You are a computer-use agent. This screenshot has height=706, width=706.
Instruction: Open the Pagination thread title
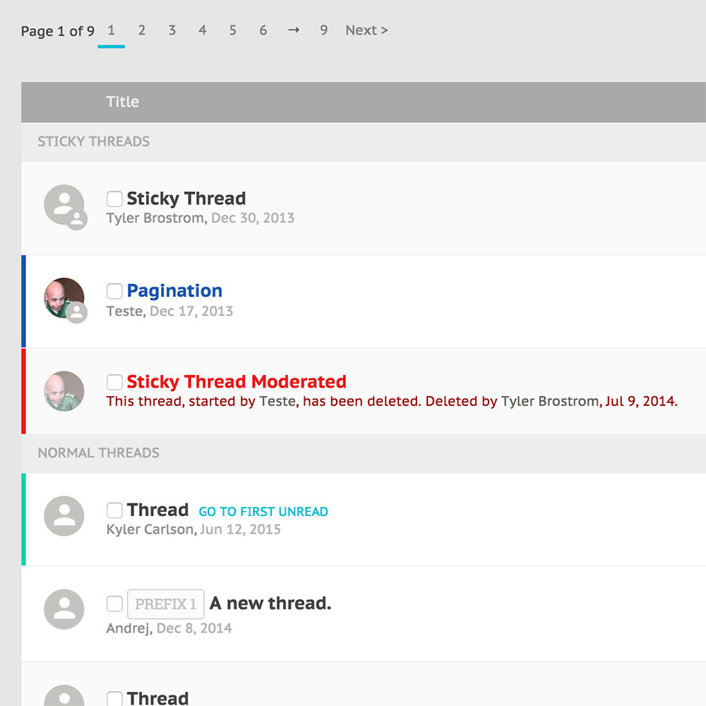coord(174,291)
